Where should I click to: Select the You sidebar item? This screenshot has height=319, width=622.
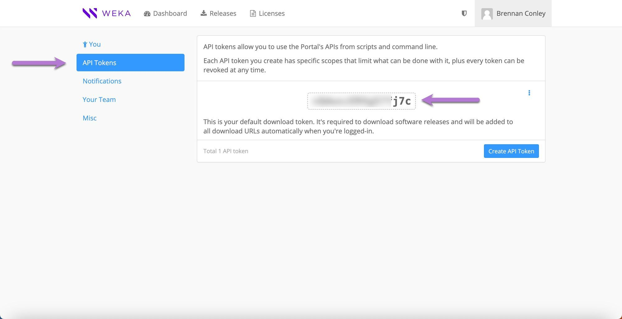tap(95, 44)
